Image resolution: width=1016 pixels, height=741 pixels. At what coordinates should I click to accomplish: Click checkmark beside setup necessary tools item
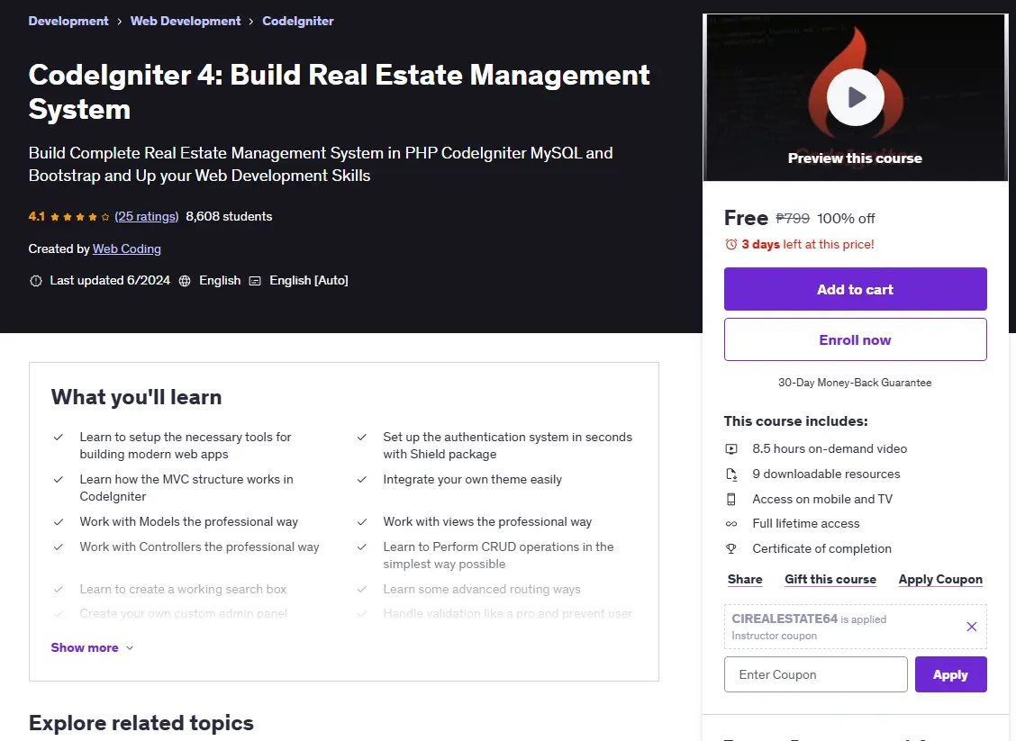[x=59, y=438]
